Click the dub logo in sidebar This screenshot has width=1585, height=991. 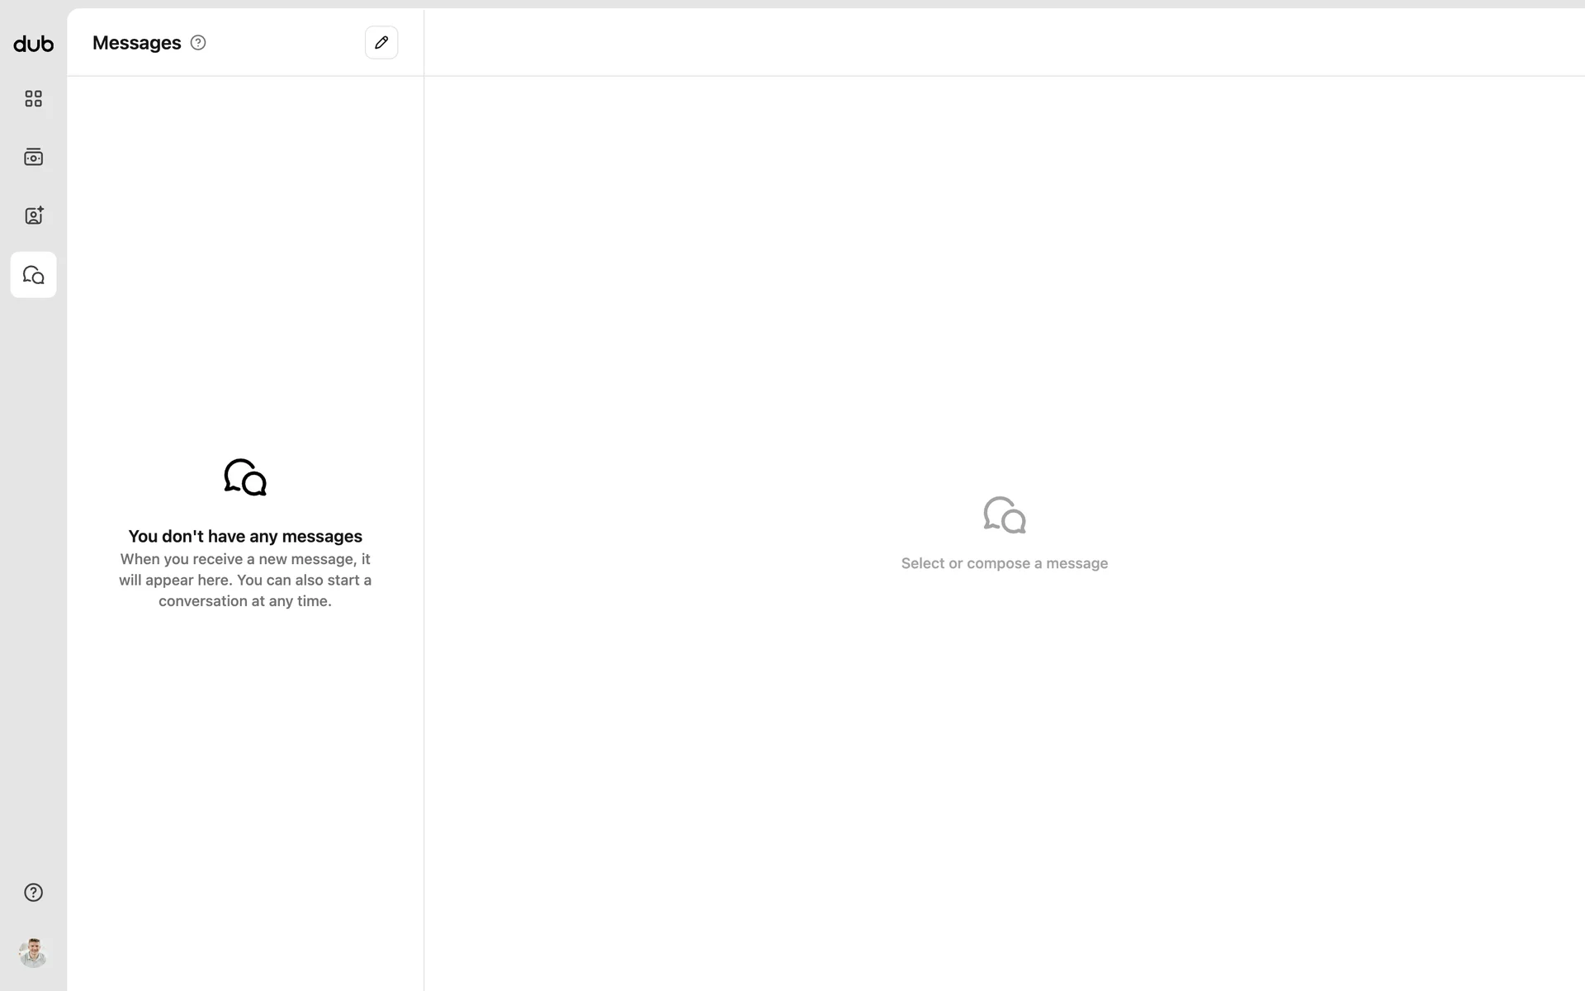33,44
